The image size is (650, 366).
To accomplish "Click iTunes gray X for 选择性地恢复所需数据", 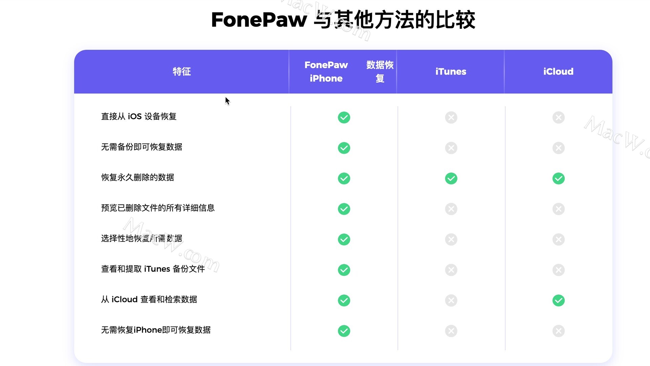I will click(x=451, y=240).
